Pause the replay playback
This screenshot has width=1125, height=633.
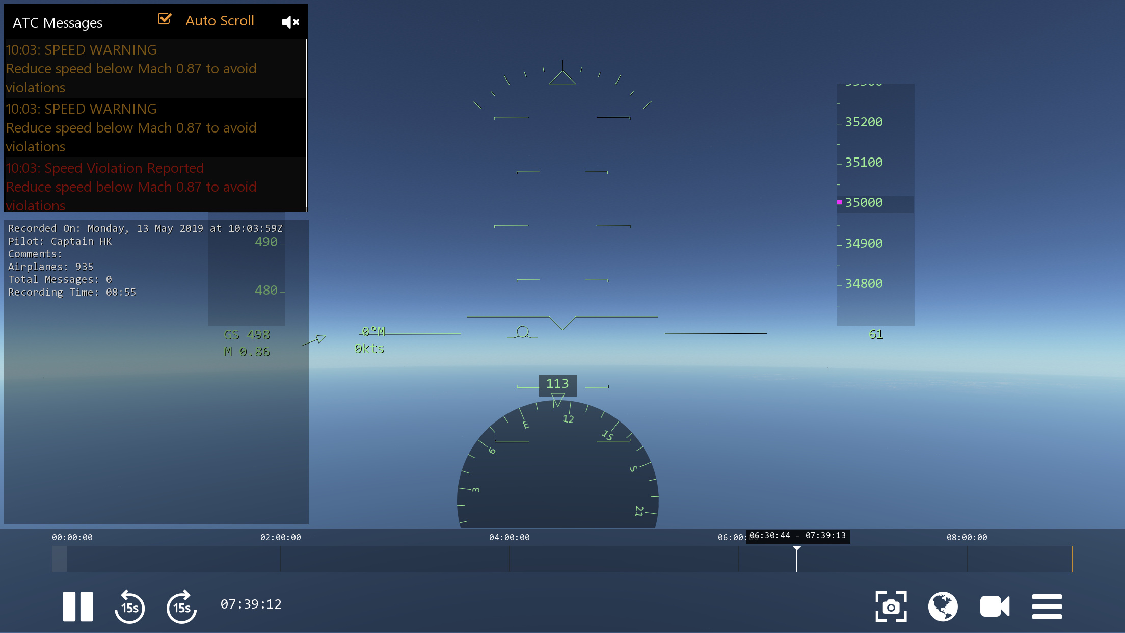[x=77, y=606]
